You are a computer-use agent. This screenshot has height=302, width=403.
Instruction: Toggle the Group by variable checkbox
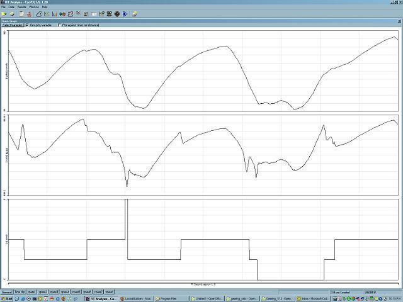tap(26, 25)
